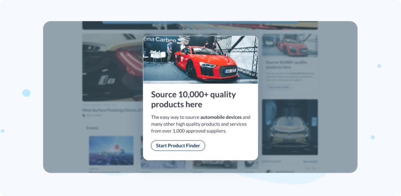Click the bold 'automobile devices' text

221,117
